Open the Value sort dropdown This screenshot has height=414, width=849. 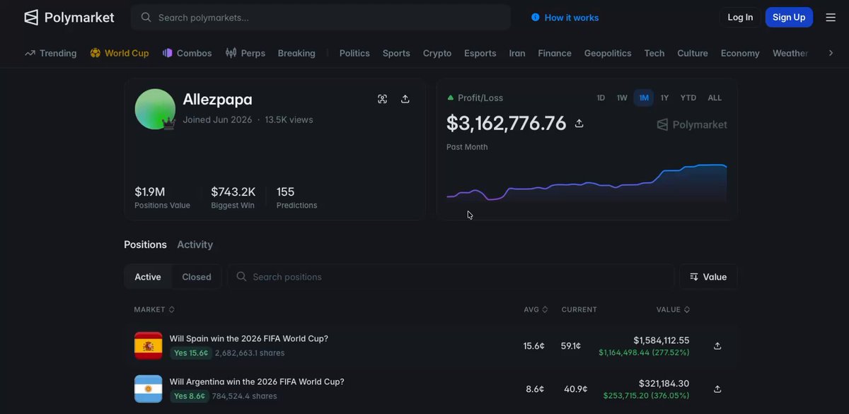(x=708, y=277)
